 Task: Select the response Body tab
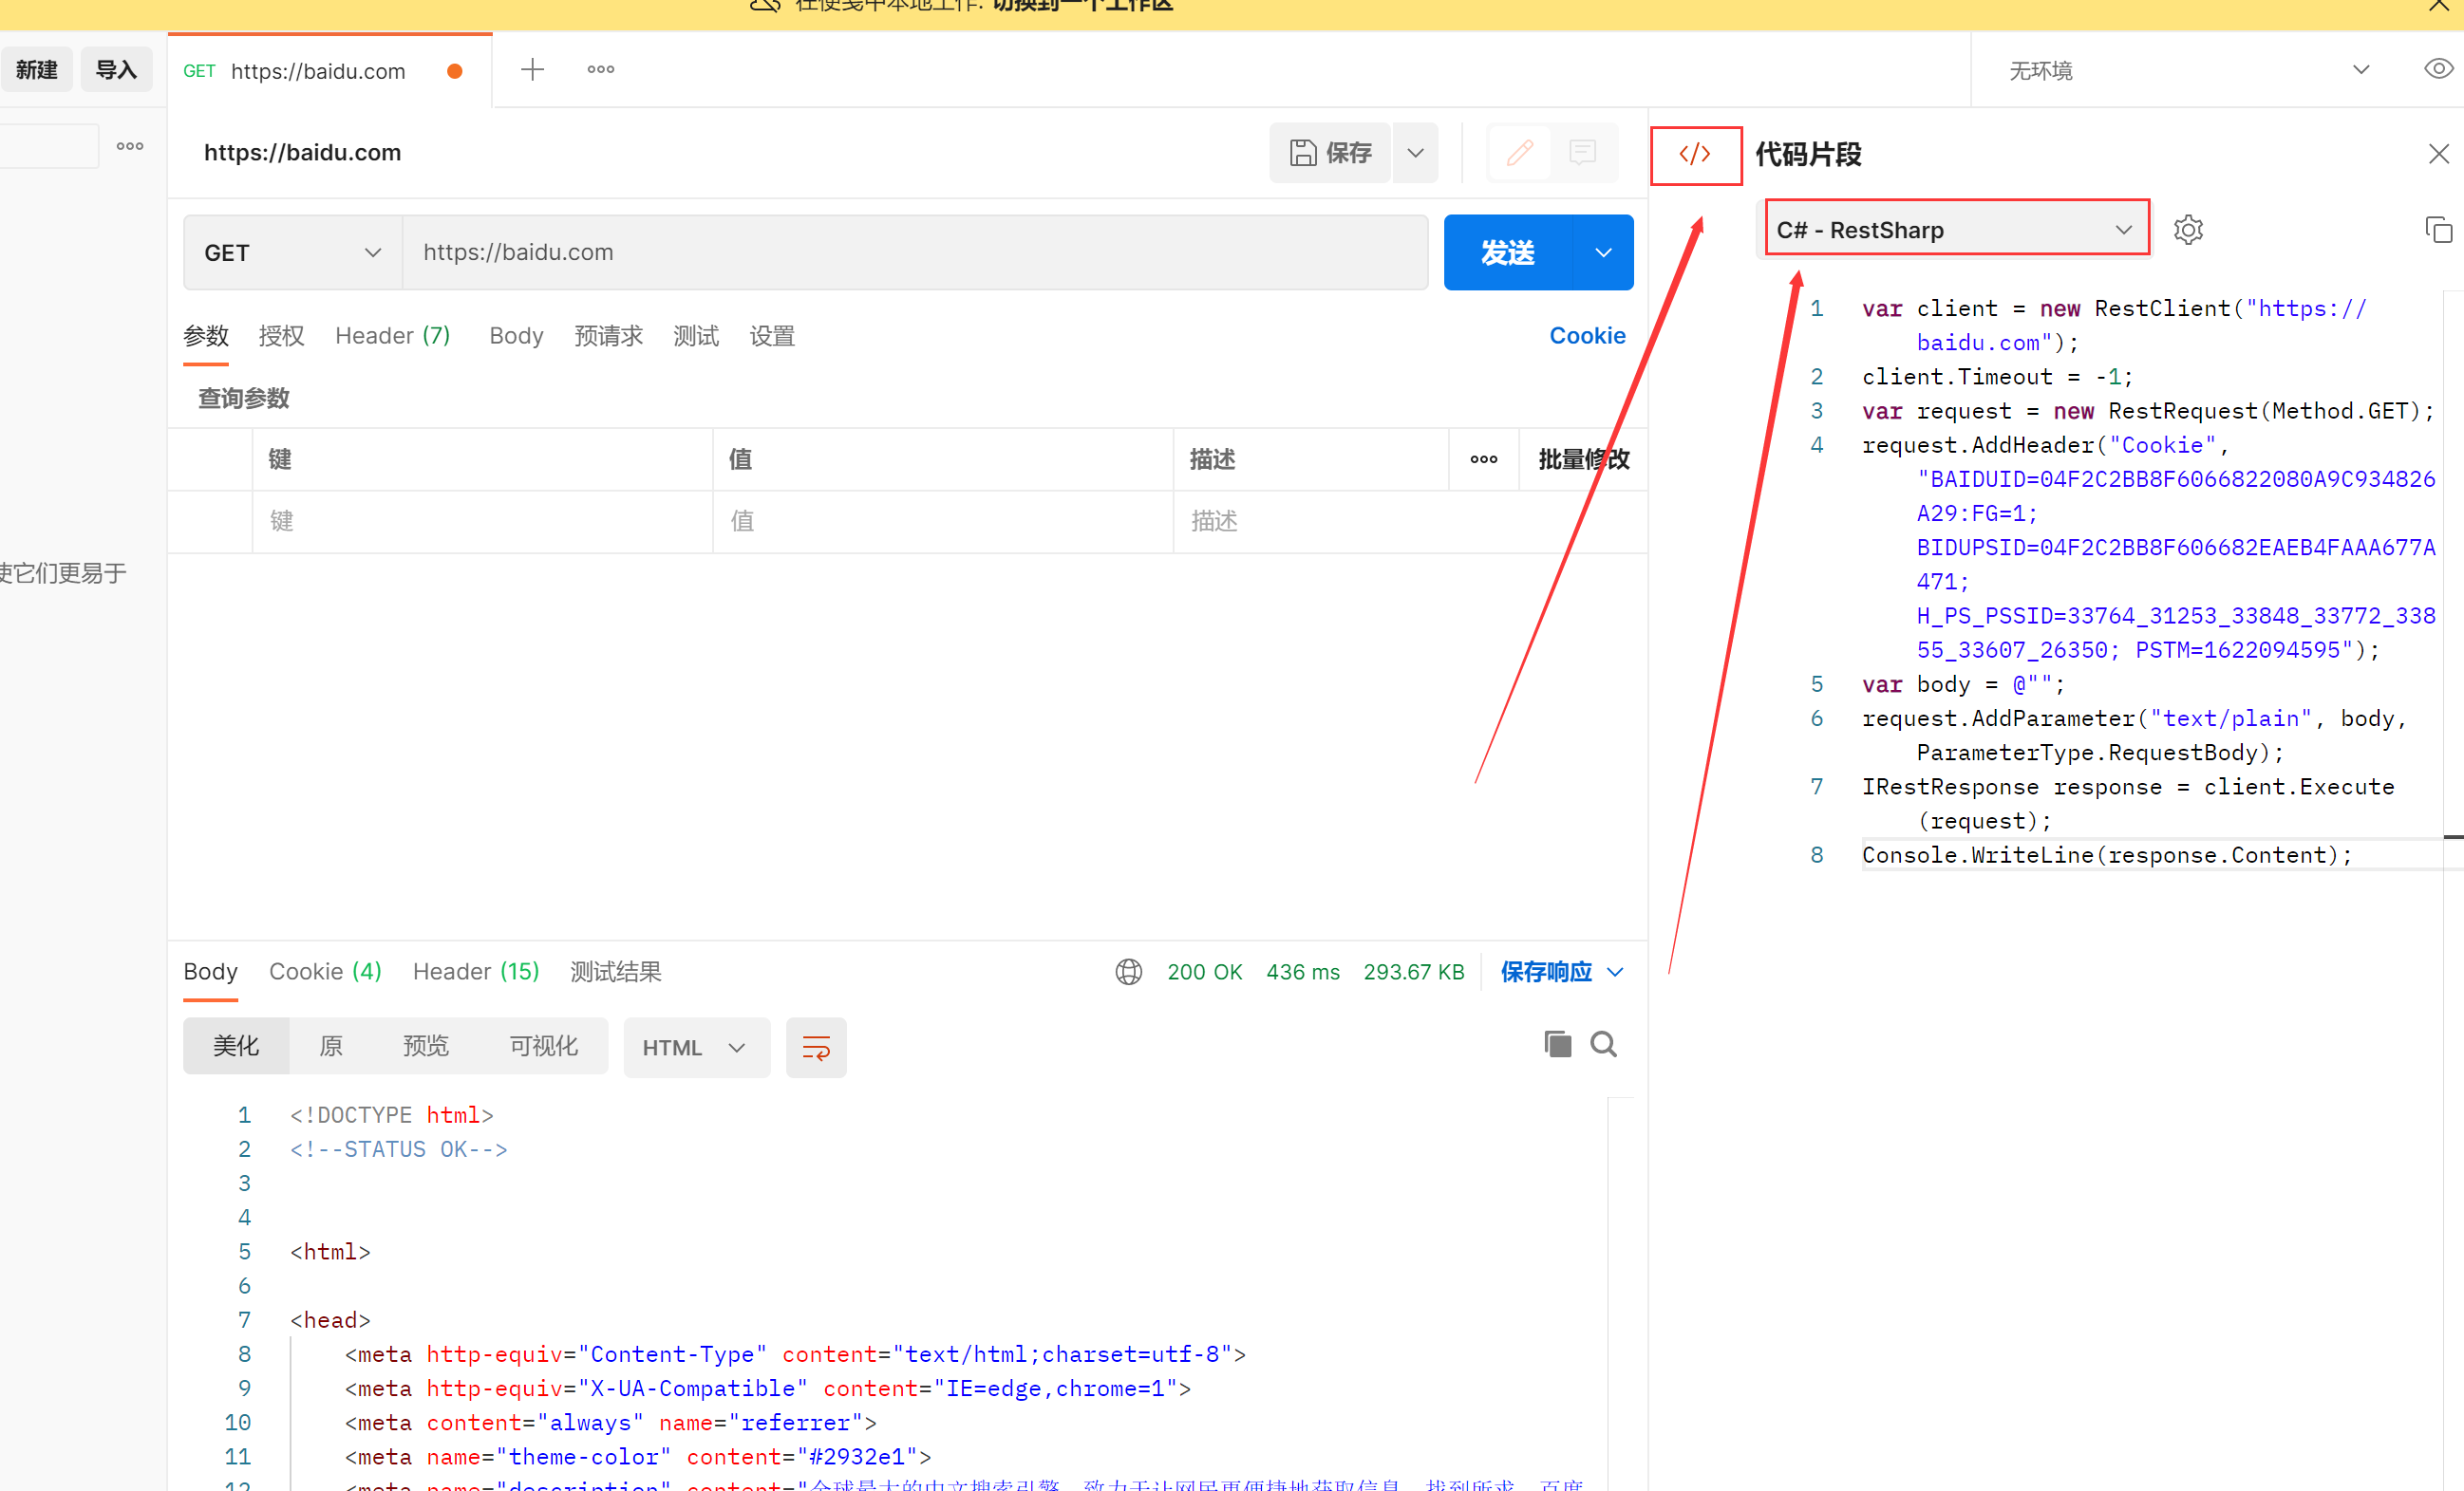click(x=210, y=971)
